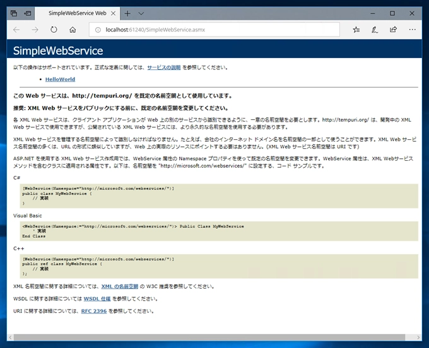Click the set tabs aside icon
The image size is (429, 348).
28,13
